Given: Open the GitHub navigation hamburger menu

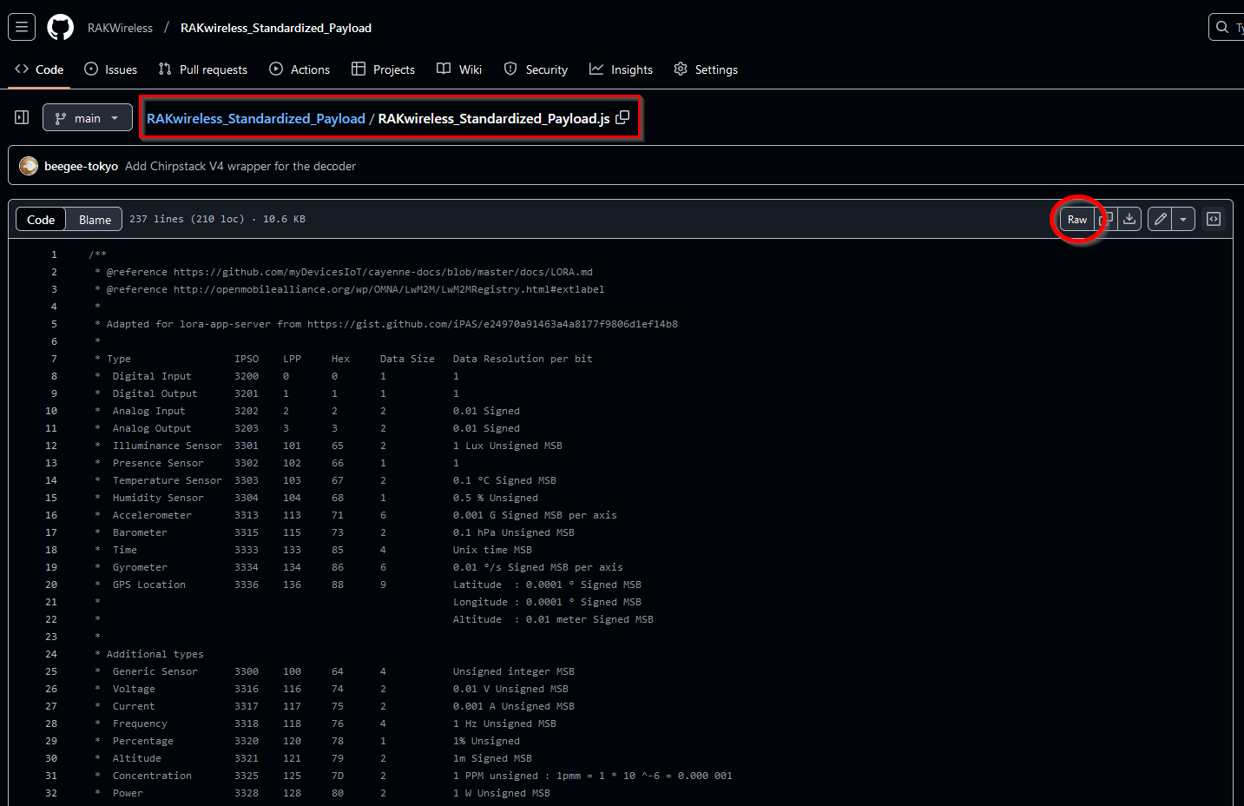Looking at the screenshot, I should [21, 26].
